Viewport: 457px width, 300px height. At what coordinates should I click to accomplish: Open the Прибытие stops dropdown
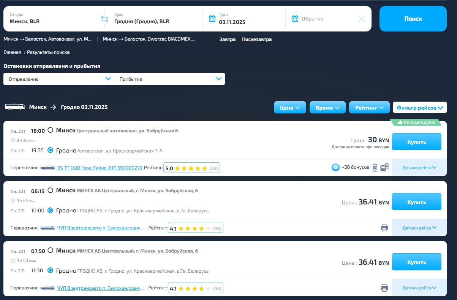coord(170,79)
